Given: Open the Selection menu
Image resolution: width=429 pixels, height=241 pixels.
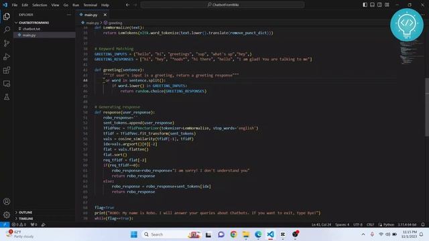Looking at the screenshot, I should click(40, 5).
